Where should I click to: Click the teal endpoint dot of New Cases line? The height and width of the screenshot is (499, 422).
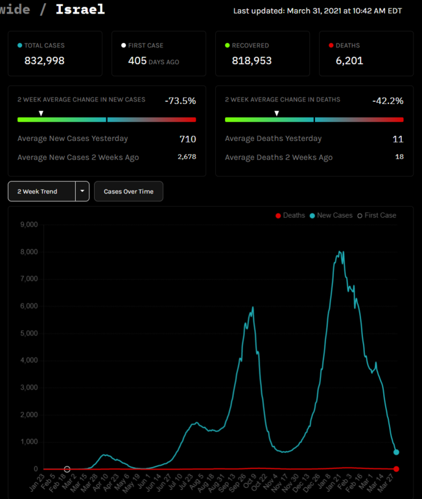pos(396,452)
